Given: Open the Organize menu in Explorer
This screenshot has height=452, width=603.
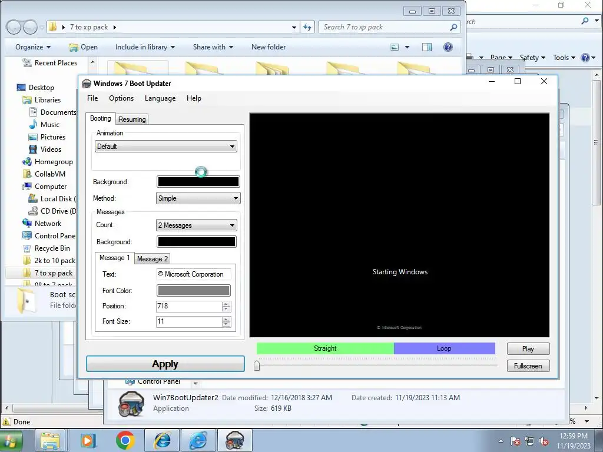Looking at the screenshot, I should pyautogui.click(x=33, y=47).
